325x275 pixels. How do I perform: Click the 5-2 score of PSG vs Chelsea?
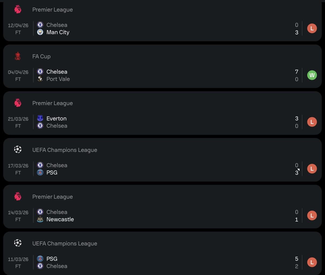tap(296, 262)
